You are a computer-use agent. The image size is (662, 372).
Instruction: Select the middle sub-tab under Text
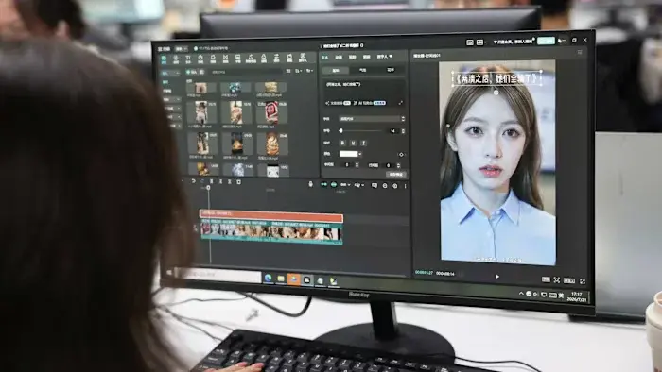point(362,70)
